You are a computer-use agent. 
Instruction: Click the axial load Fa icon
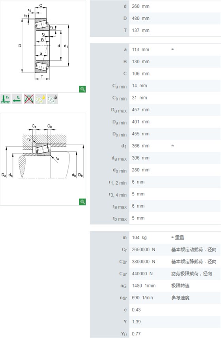(x=17, y=99)
